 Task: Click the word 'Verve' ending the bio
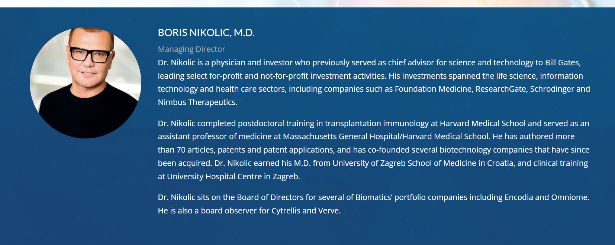(x=328, y=211)
